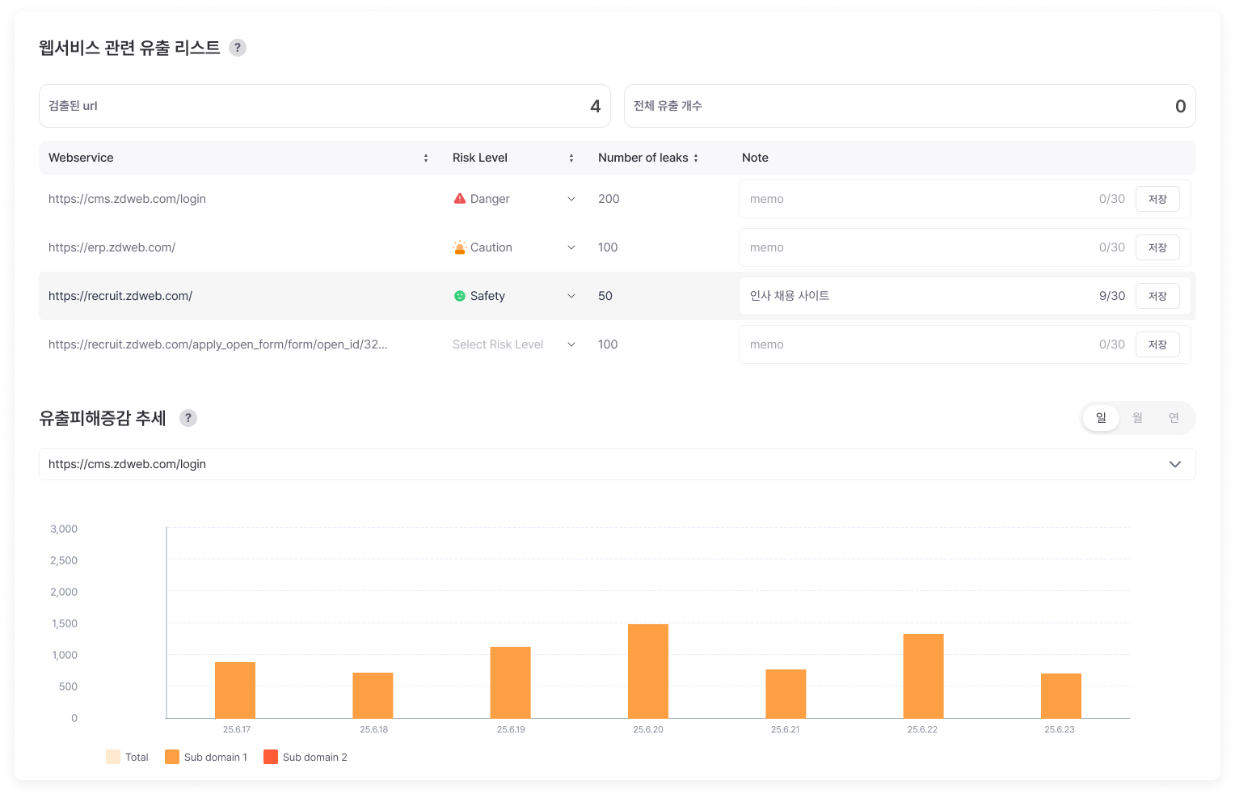Viewport: 1235px width, 798px height.
Task: Sort table by Webservice column
Action: coord(426,158)
